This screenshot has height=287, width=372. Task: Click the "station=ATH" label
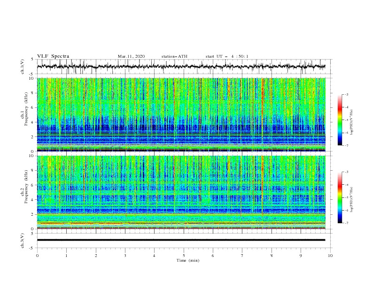[174, 56]
